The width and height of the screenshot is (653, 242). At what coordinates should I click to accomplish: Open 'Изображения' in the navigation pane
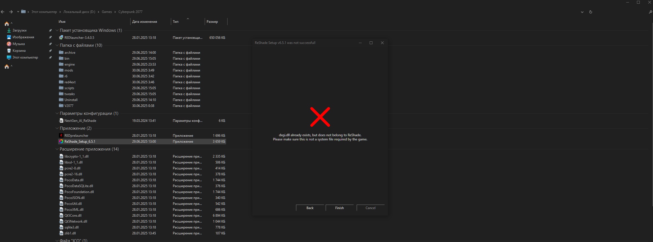[x=23, y=37]
